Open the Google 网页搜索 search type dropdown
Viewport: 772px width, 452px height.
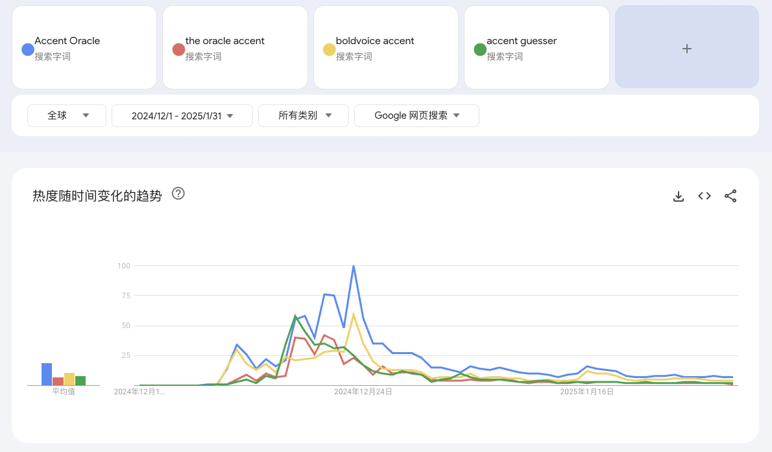click(416, 115)
